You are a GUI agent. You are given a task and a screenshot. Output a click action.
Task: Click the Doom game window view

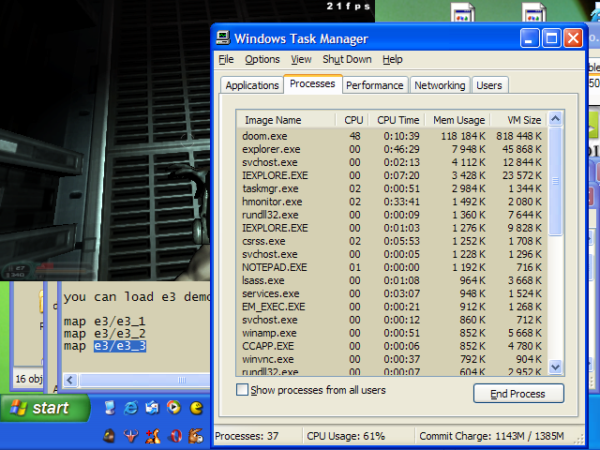pyautogui.click(x=105, y=140)
